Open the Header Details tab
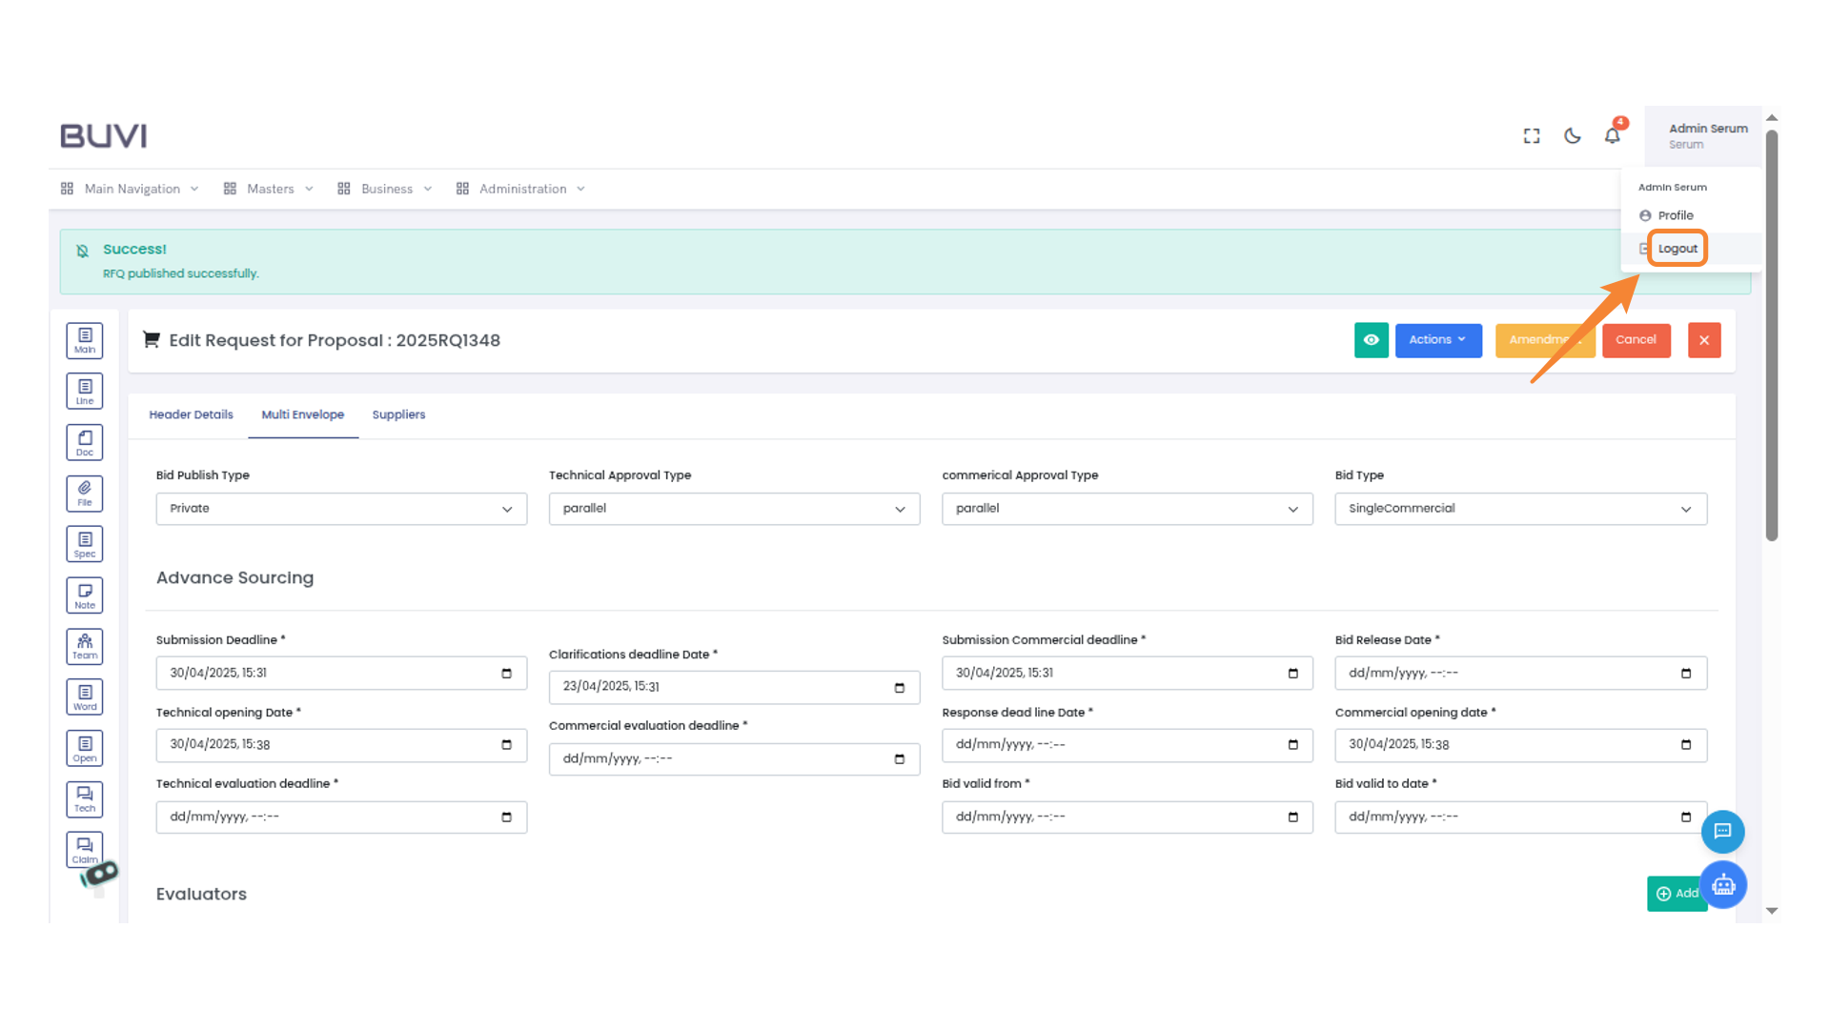 click(191, 414)
